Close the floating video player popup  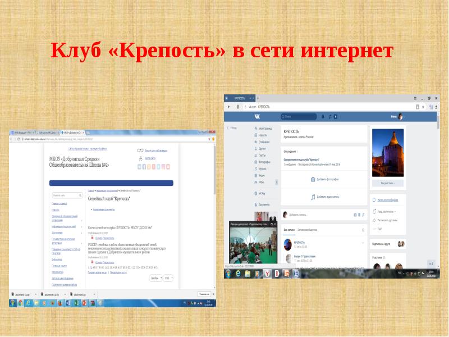[275, 224]
